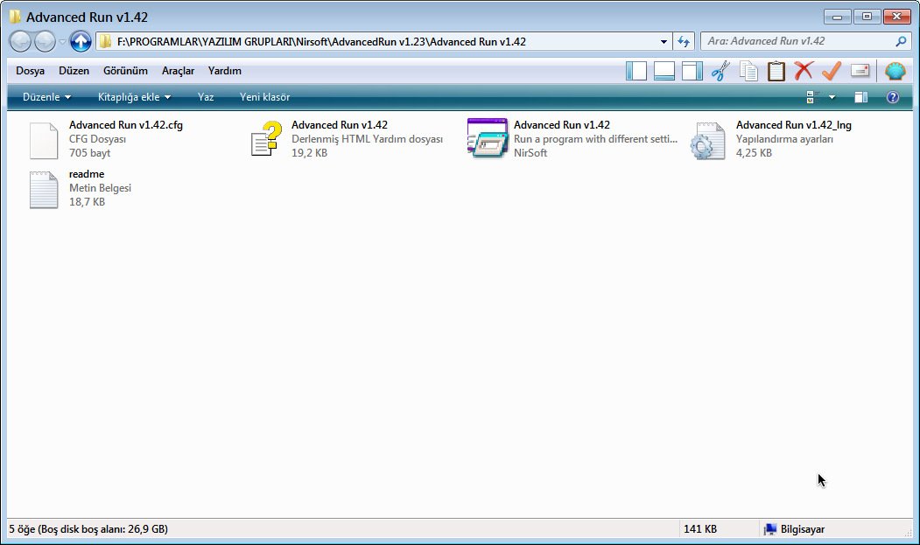
Task: Open the Yardım menu
Action: click(x=225, y=71)
